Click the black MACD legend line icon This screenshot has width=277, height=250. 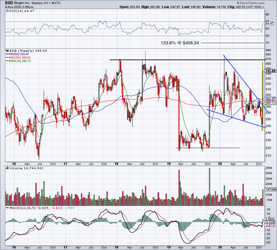(7, 208)
